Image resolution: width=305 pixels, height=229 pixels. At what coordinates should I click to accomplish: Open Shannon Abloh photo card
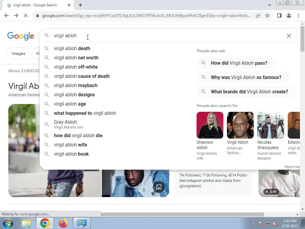click(x=210, y=136)
